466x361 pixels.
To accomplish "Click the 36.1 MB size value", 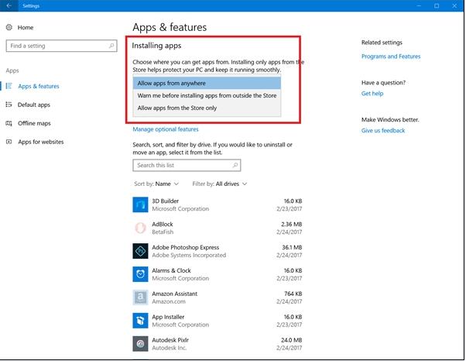I will pos(292,247).
